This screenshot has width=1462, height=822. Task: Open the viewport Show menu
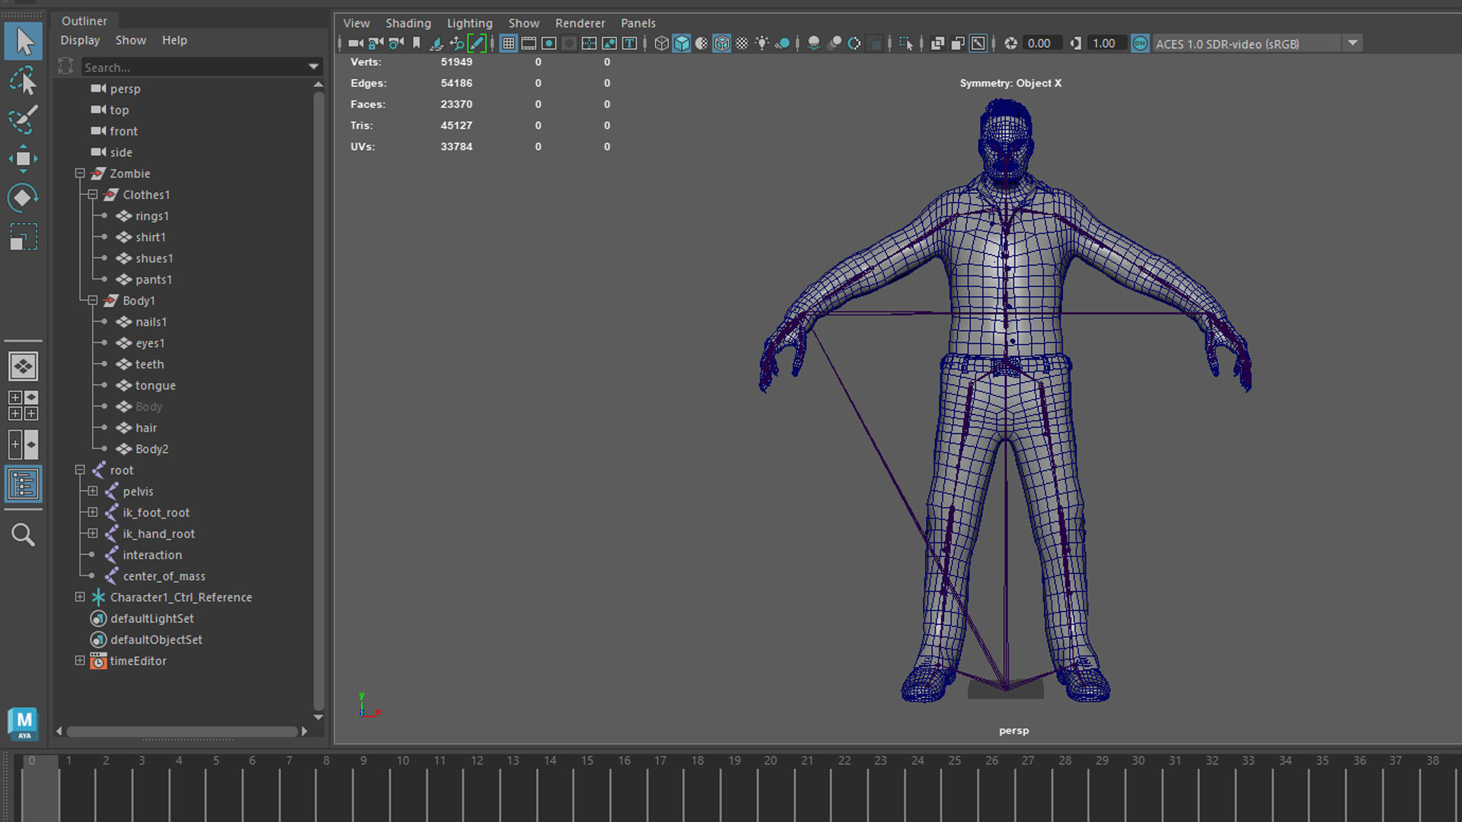[x=524, y=24]
